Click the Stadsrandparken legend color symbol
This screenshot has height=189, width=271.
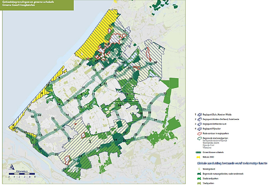pos(200,178)
